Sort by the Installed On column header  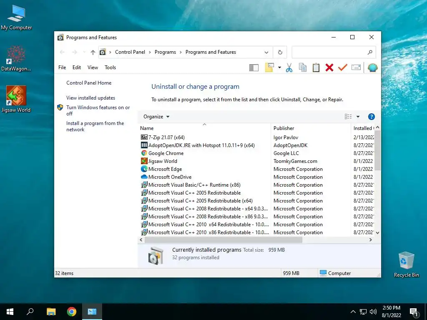point(363,128)
